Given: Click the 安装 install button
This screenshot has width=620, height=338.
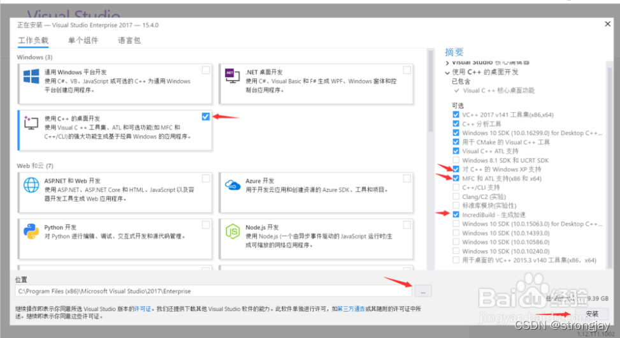Looking at the screenshot, I should click(x=591, y=314).
